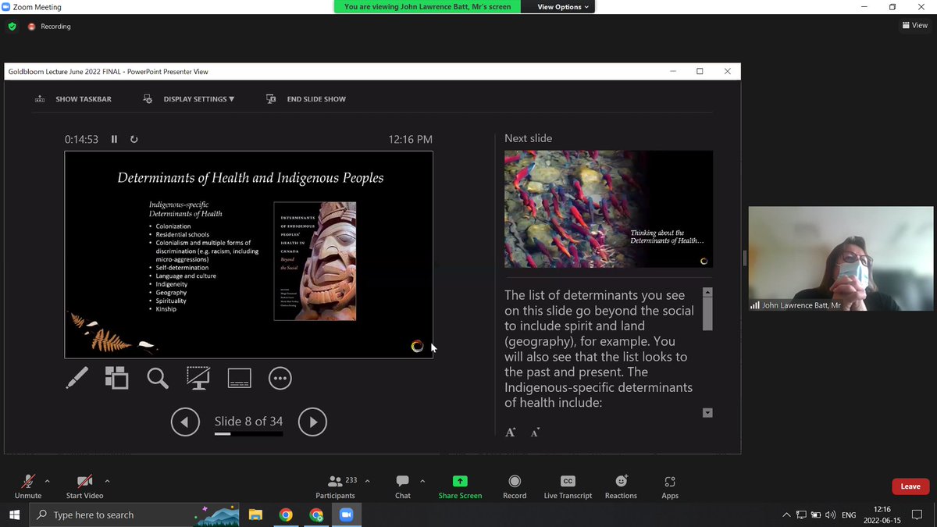The width and height of the screenshot is (937, 527).
Task: Unmute the microphone in Zoom
Action: [28, 487]
